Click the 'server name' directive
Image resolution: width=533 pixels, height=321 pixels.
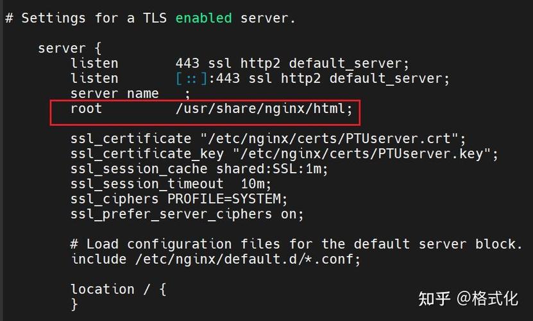[x=115, y=93]
